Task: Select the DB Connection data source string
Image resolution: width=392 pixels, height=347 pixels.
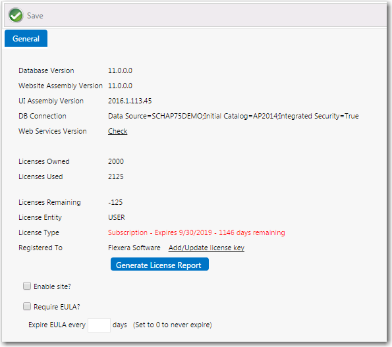Action: point(233,116)
